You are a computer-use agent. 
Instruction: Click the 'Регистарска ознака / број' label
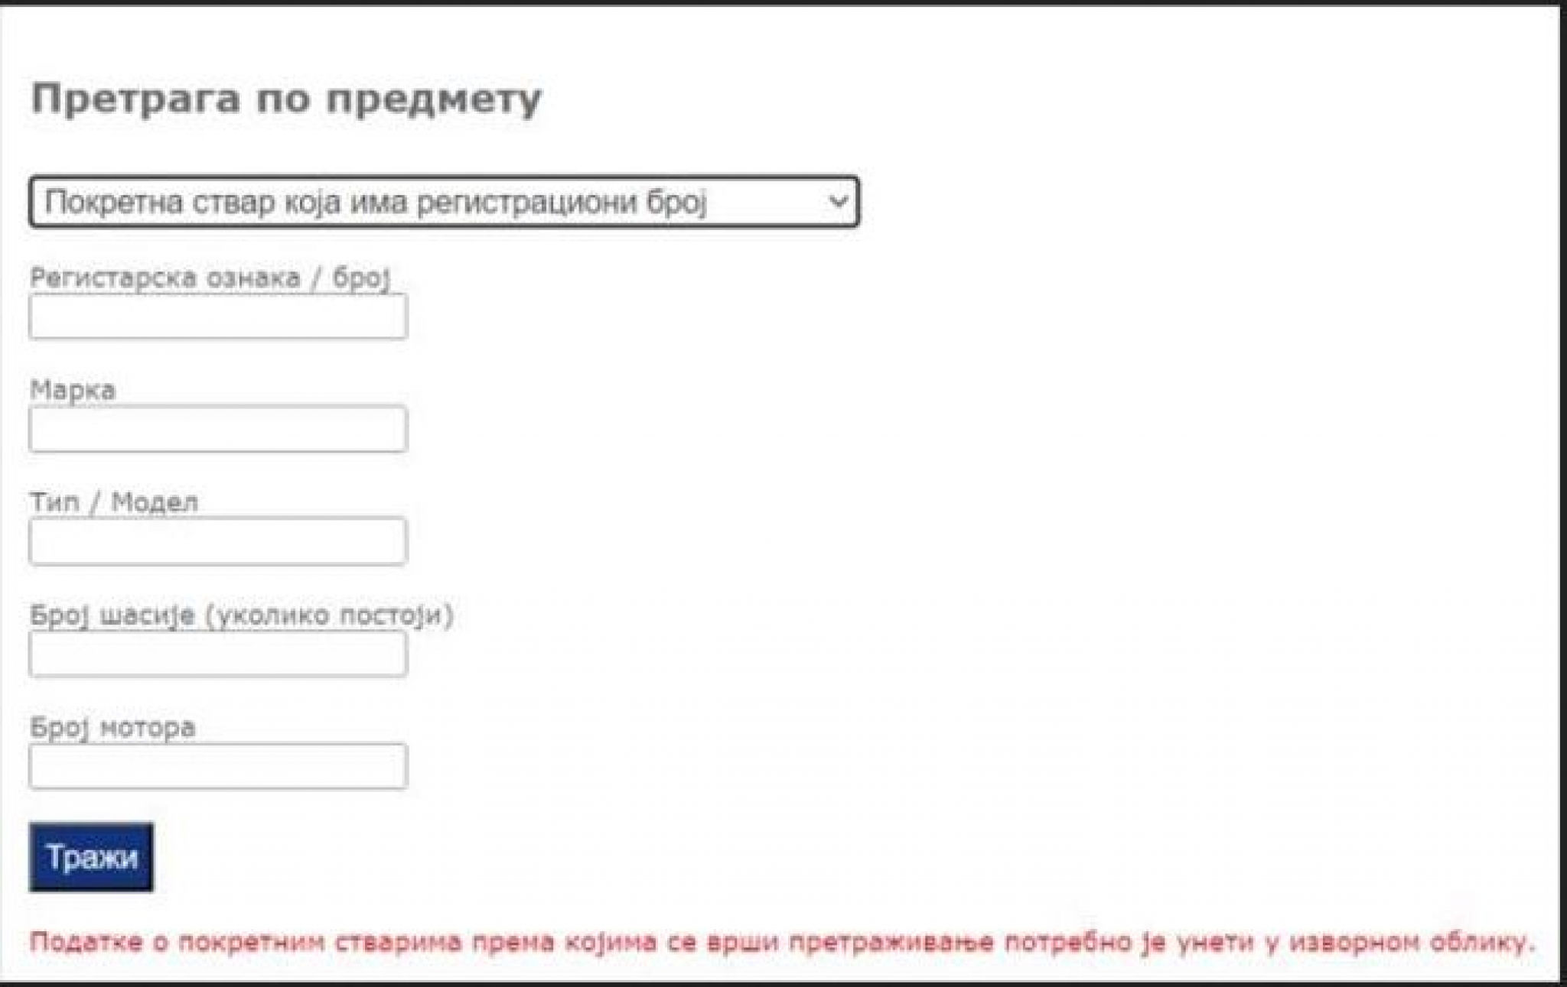pyautogui.click(x=210, y=278)
